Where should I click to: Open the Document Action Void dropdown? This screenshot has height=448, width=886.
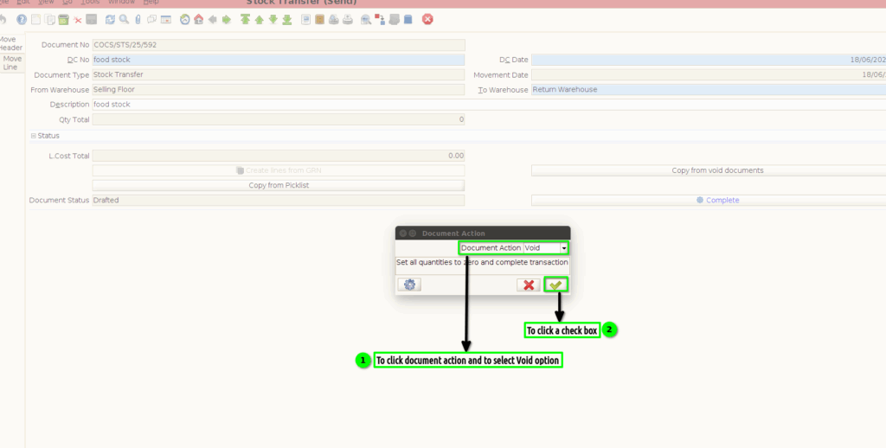(563, 248)
